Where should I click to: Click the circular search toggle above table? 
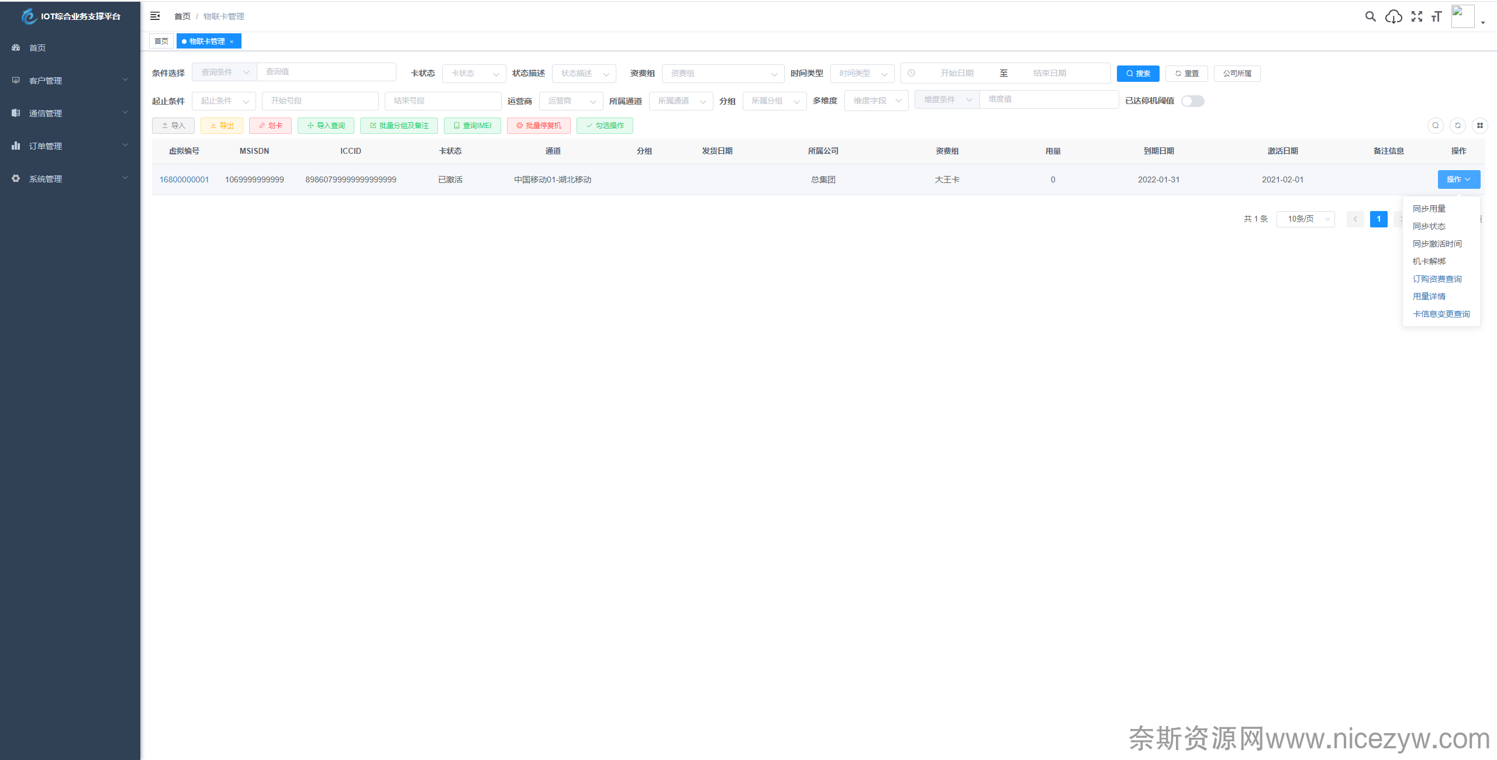pos(1435,125)
